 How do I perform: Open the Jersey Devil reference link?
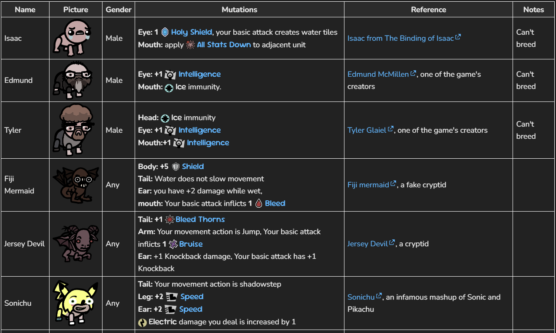[x=367, y=244]
